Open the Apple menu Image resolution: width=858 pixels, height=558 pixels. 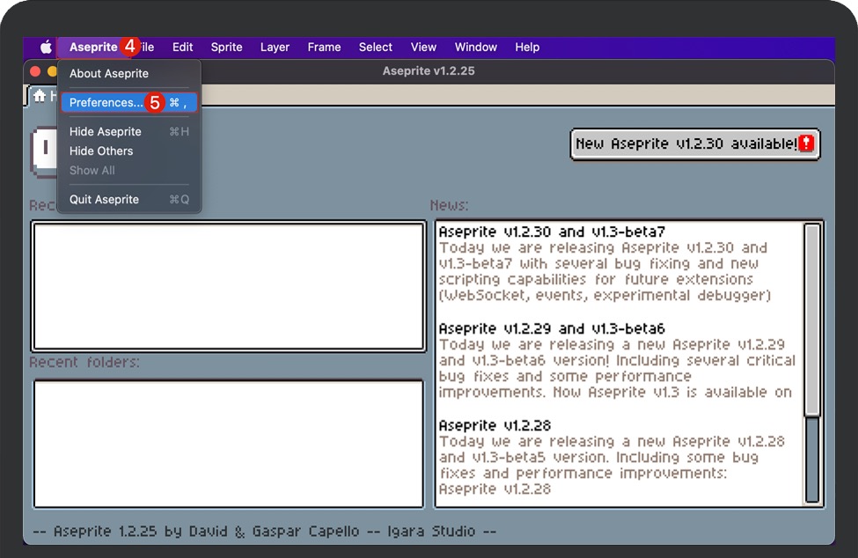click(x=47, y=47)
